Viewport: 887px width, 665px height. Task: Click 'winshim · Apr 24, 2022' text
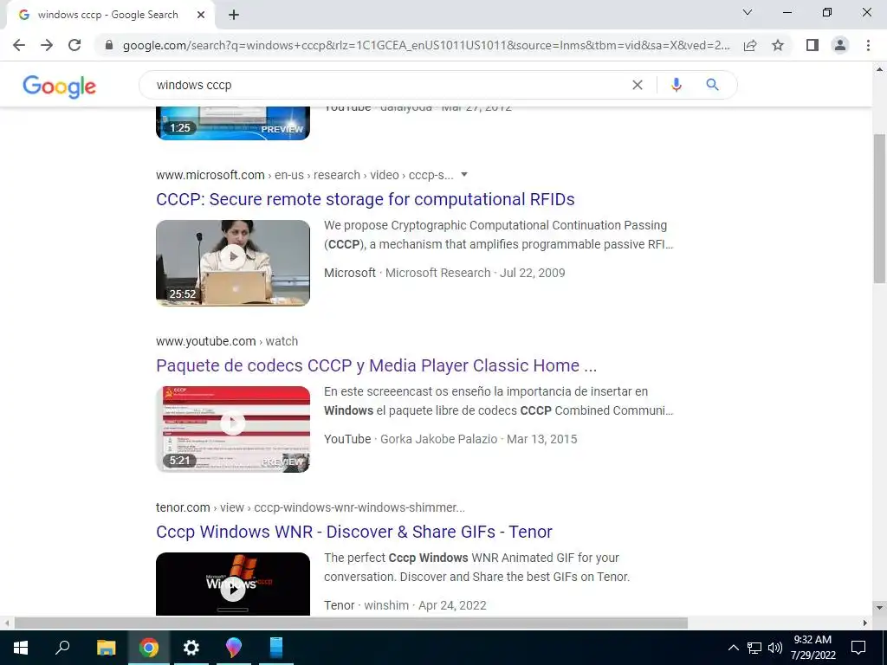[425, 605]
